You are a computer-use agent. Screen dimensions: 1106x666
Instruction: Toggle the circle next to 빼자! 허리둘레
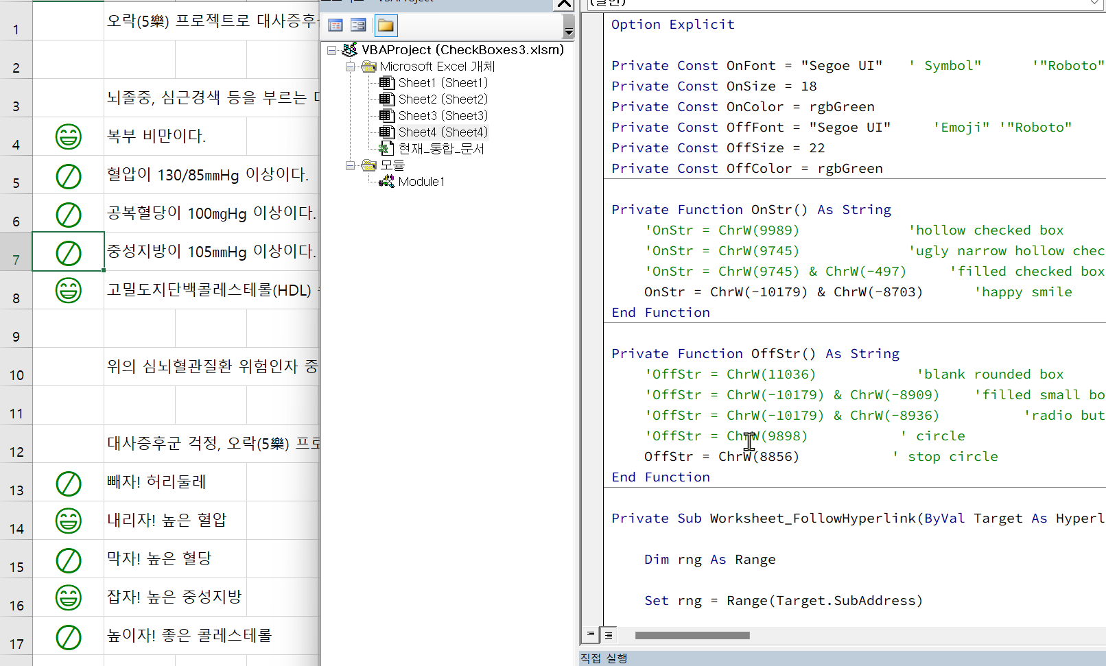[68, 484]
